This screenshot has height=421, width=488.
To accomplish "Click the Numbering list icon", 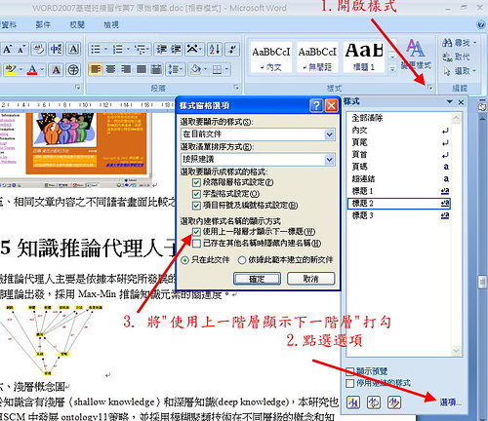I will [118, 50].
